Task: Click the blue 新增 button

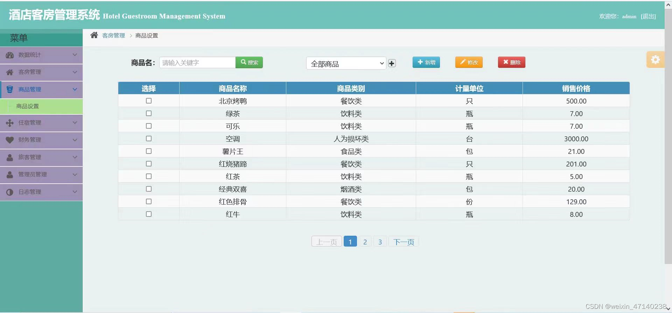Action: pyautogui.click(x=426, y=62)
